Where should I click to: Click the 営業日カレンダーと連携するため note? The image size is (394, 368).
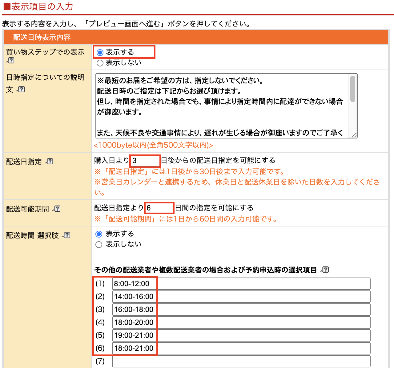click(x=237, y=187)
